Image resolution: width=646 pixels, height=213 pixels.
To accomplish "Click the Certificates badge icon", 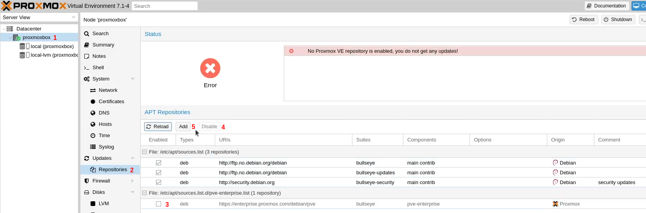I will 93,102.
